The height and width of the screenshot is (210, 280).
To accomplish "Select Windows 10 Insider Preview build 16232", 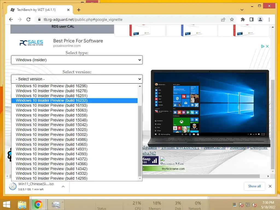I will click(x=74, y=100).
